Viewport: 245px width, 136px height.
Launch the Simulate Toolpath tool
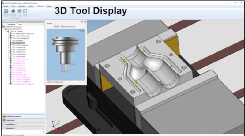point(13,11)
